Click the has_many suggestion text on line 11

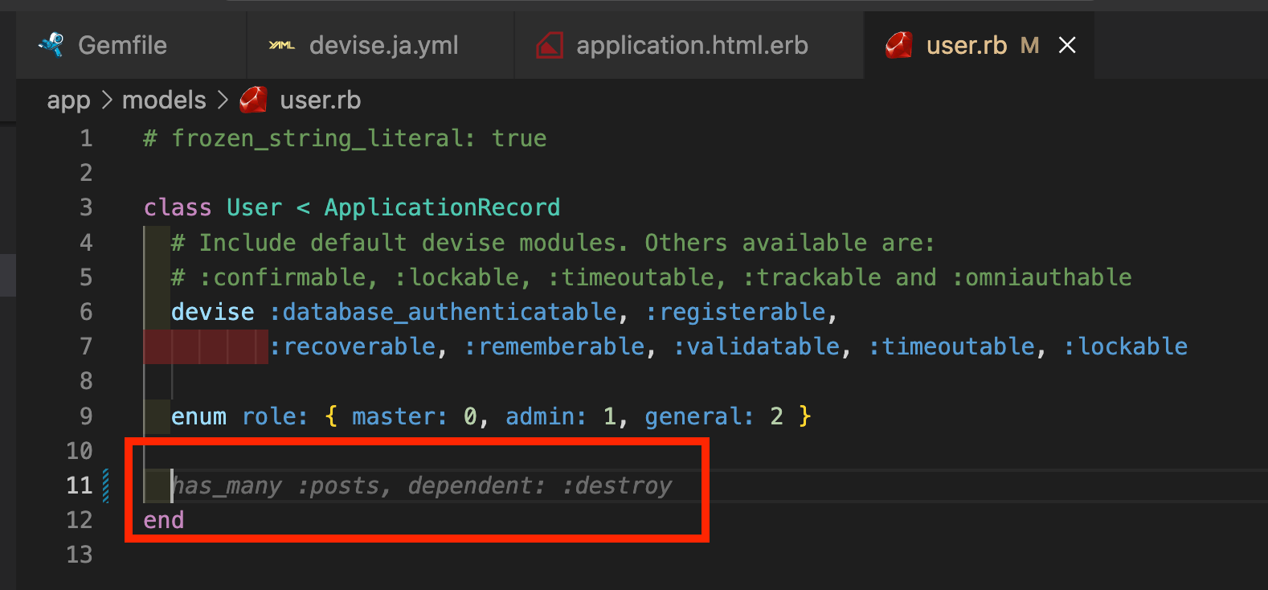(422, 486)
